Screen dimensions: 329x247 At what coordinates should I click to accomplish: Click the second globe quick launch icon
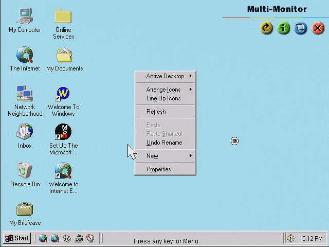click(55, 239)
